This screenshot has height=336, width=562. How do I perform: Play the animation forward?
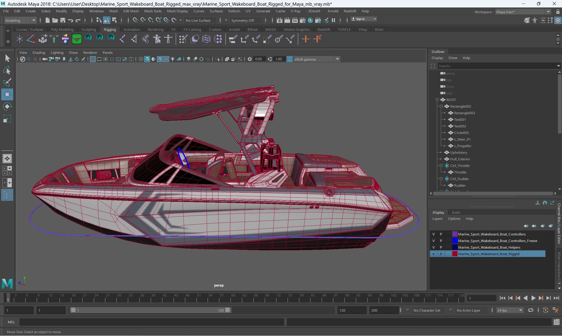pyautogui.click(x=533, y=298)
